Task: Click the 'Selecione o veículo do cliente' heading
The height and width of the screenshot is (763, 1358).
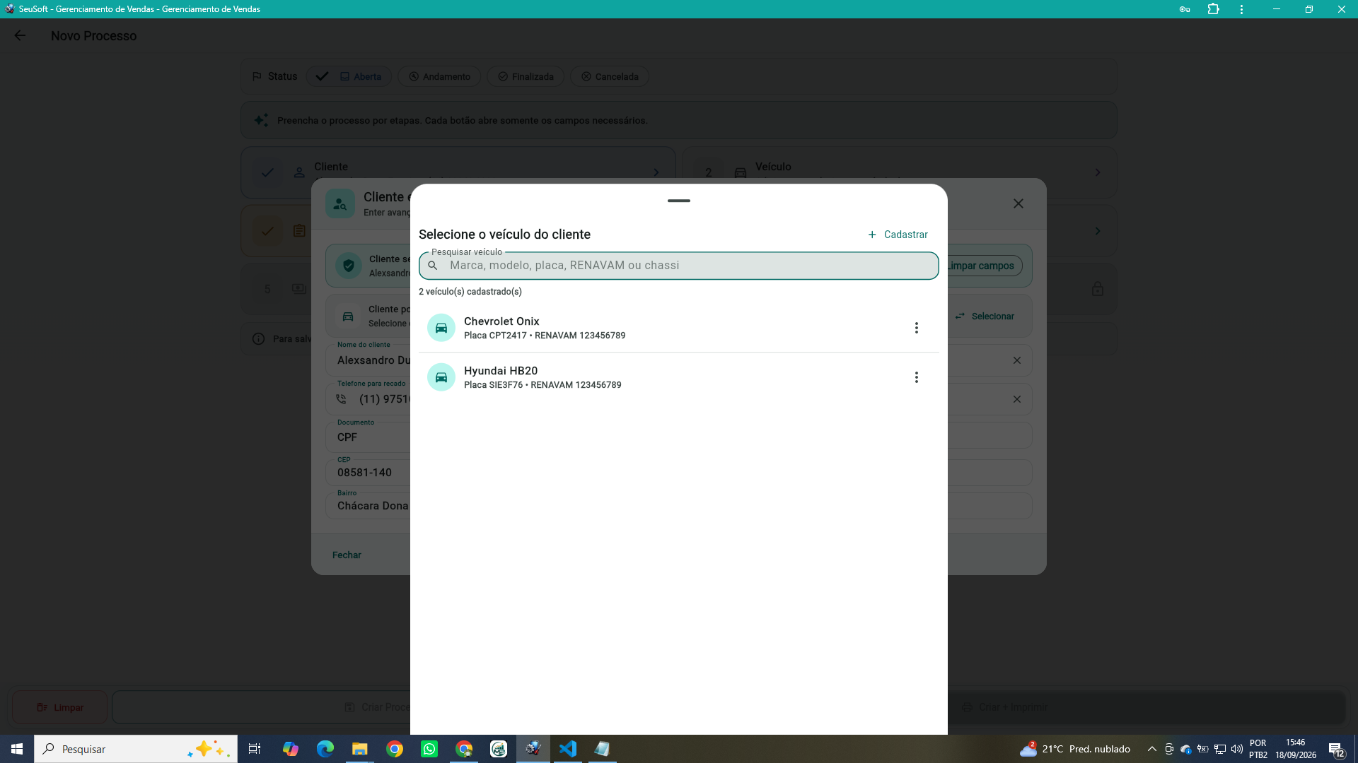Action: coord(504,235)
